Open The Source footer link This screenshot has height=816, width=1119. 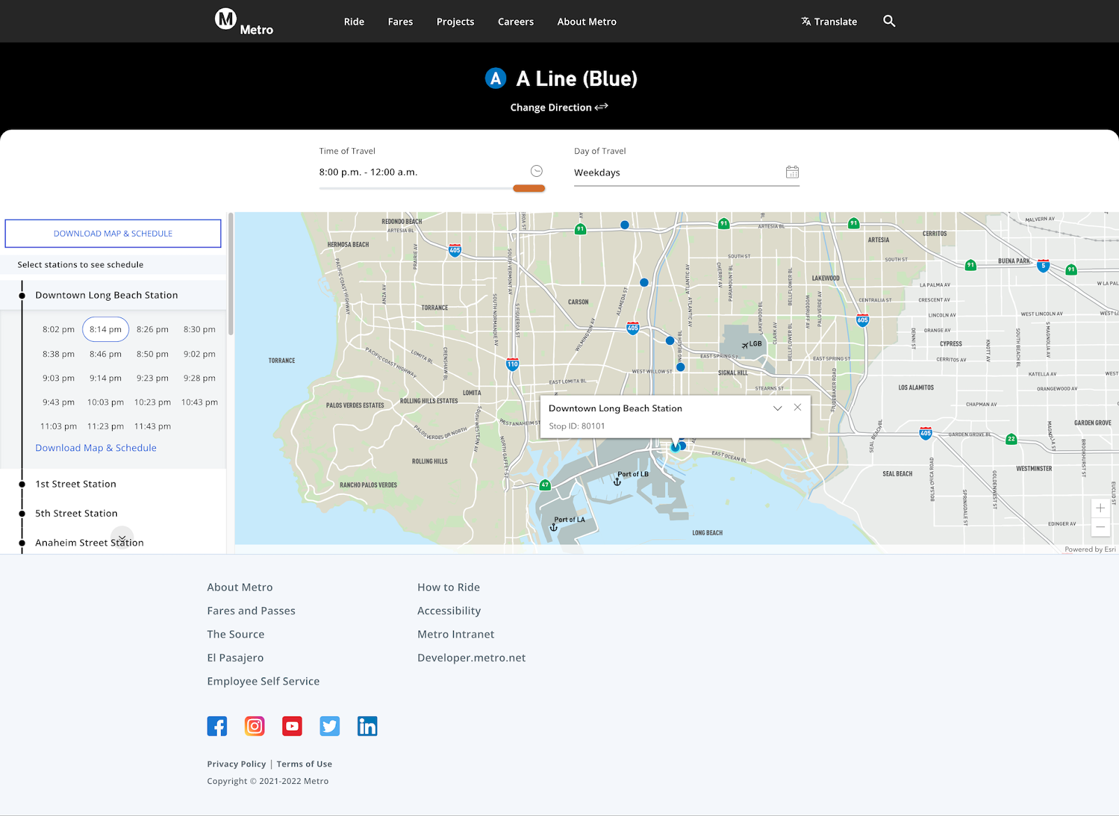pyautogui.click(x=236, y=634)
